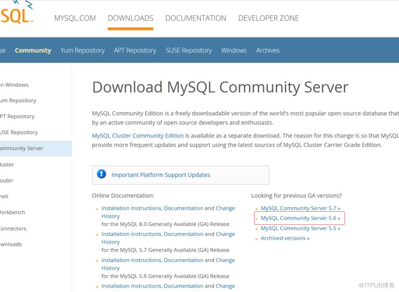
Task: Switch to Yum Repository in the blue bar
Action: [x=82, y=50]
